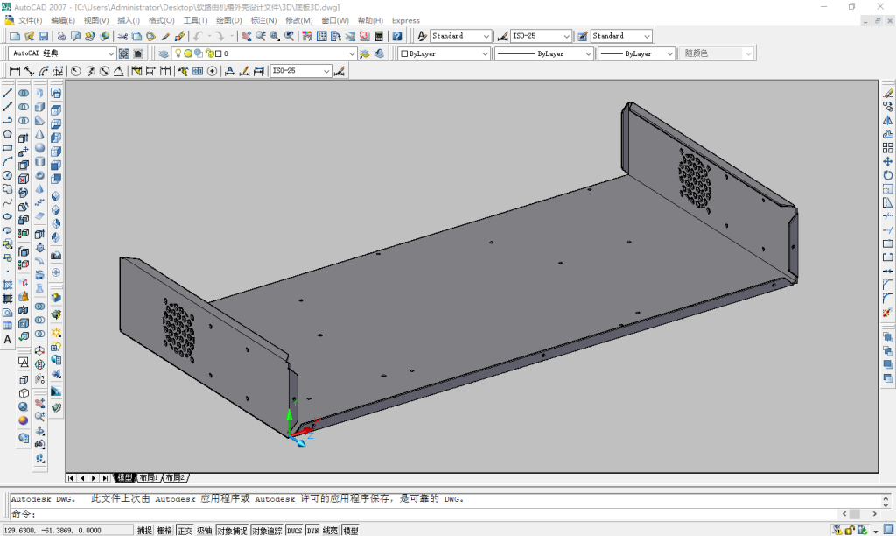This screenshot has height=536, width=896.
Task: Expand the AutoCAD 经典 workspace dropdown
Action: tap(110, 53)
